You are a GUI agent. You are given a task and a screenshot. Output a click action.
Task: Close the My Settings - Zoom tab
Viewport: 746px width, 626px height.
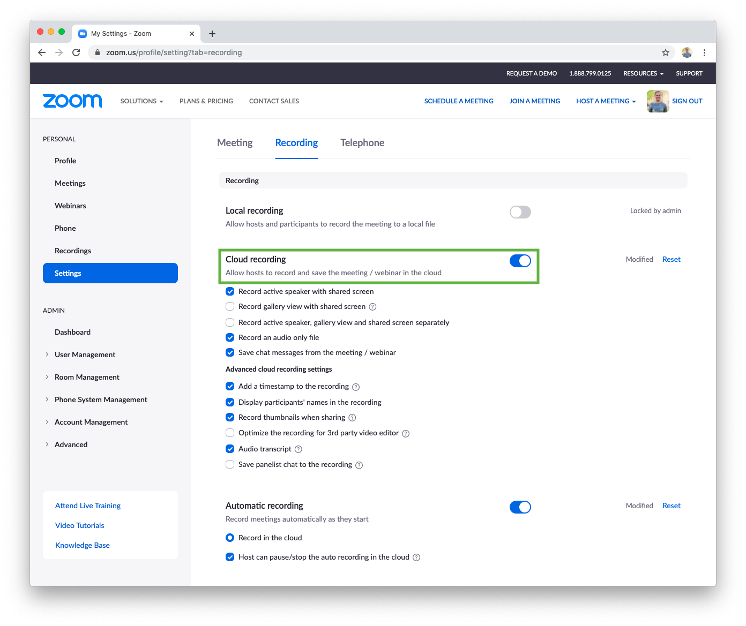(x=192, y=34)
